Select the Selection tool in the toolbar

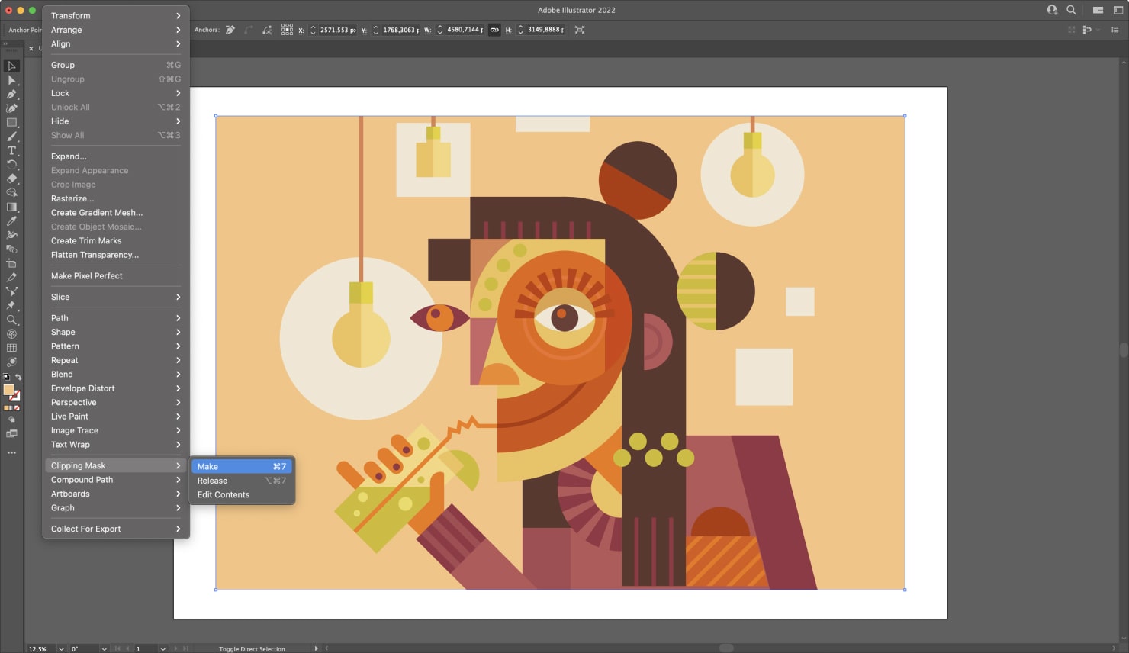(11, 66)
